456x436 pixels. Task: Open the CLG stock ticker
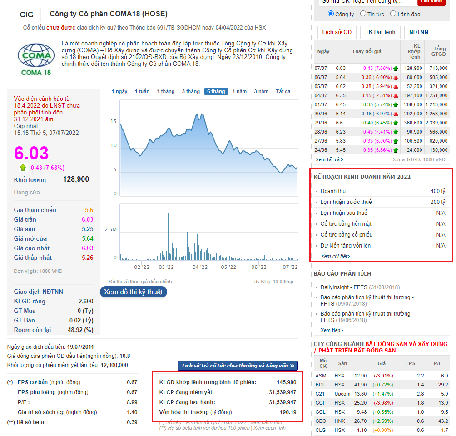(321, 430)
